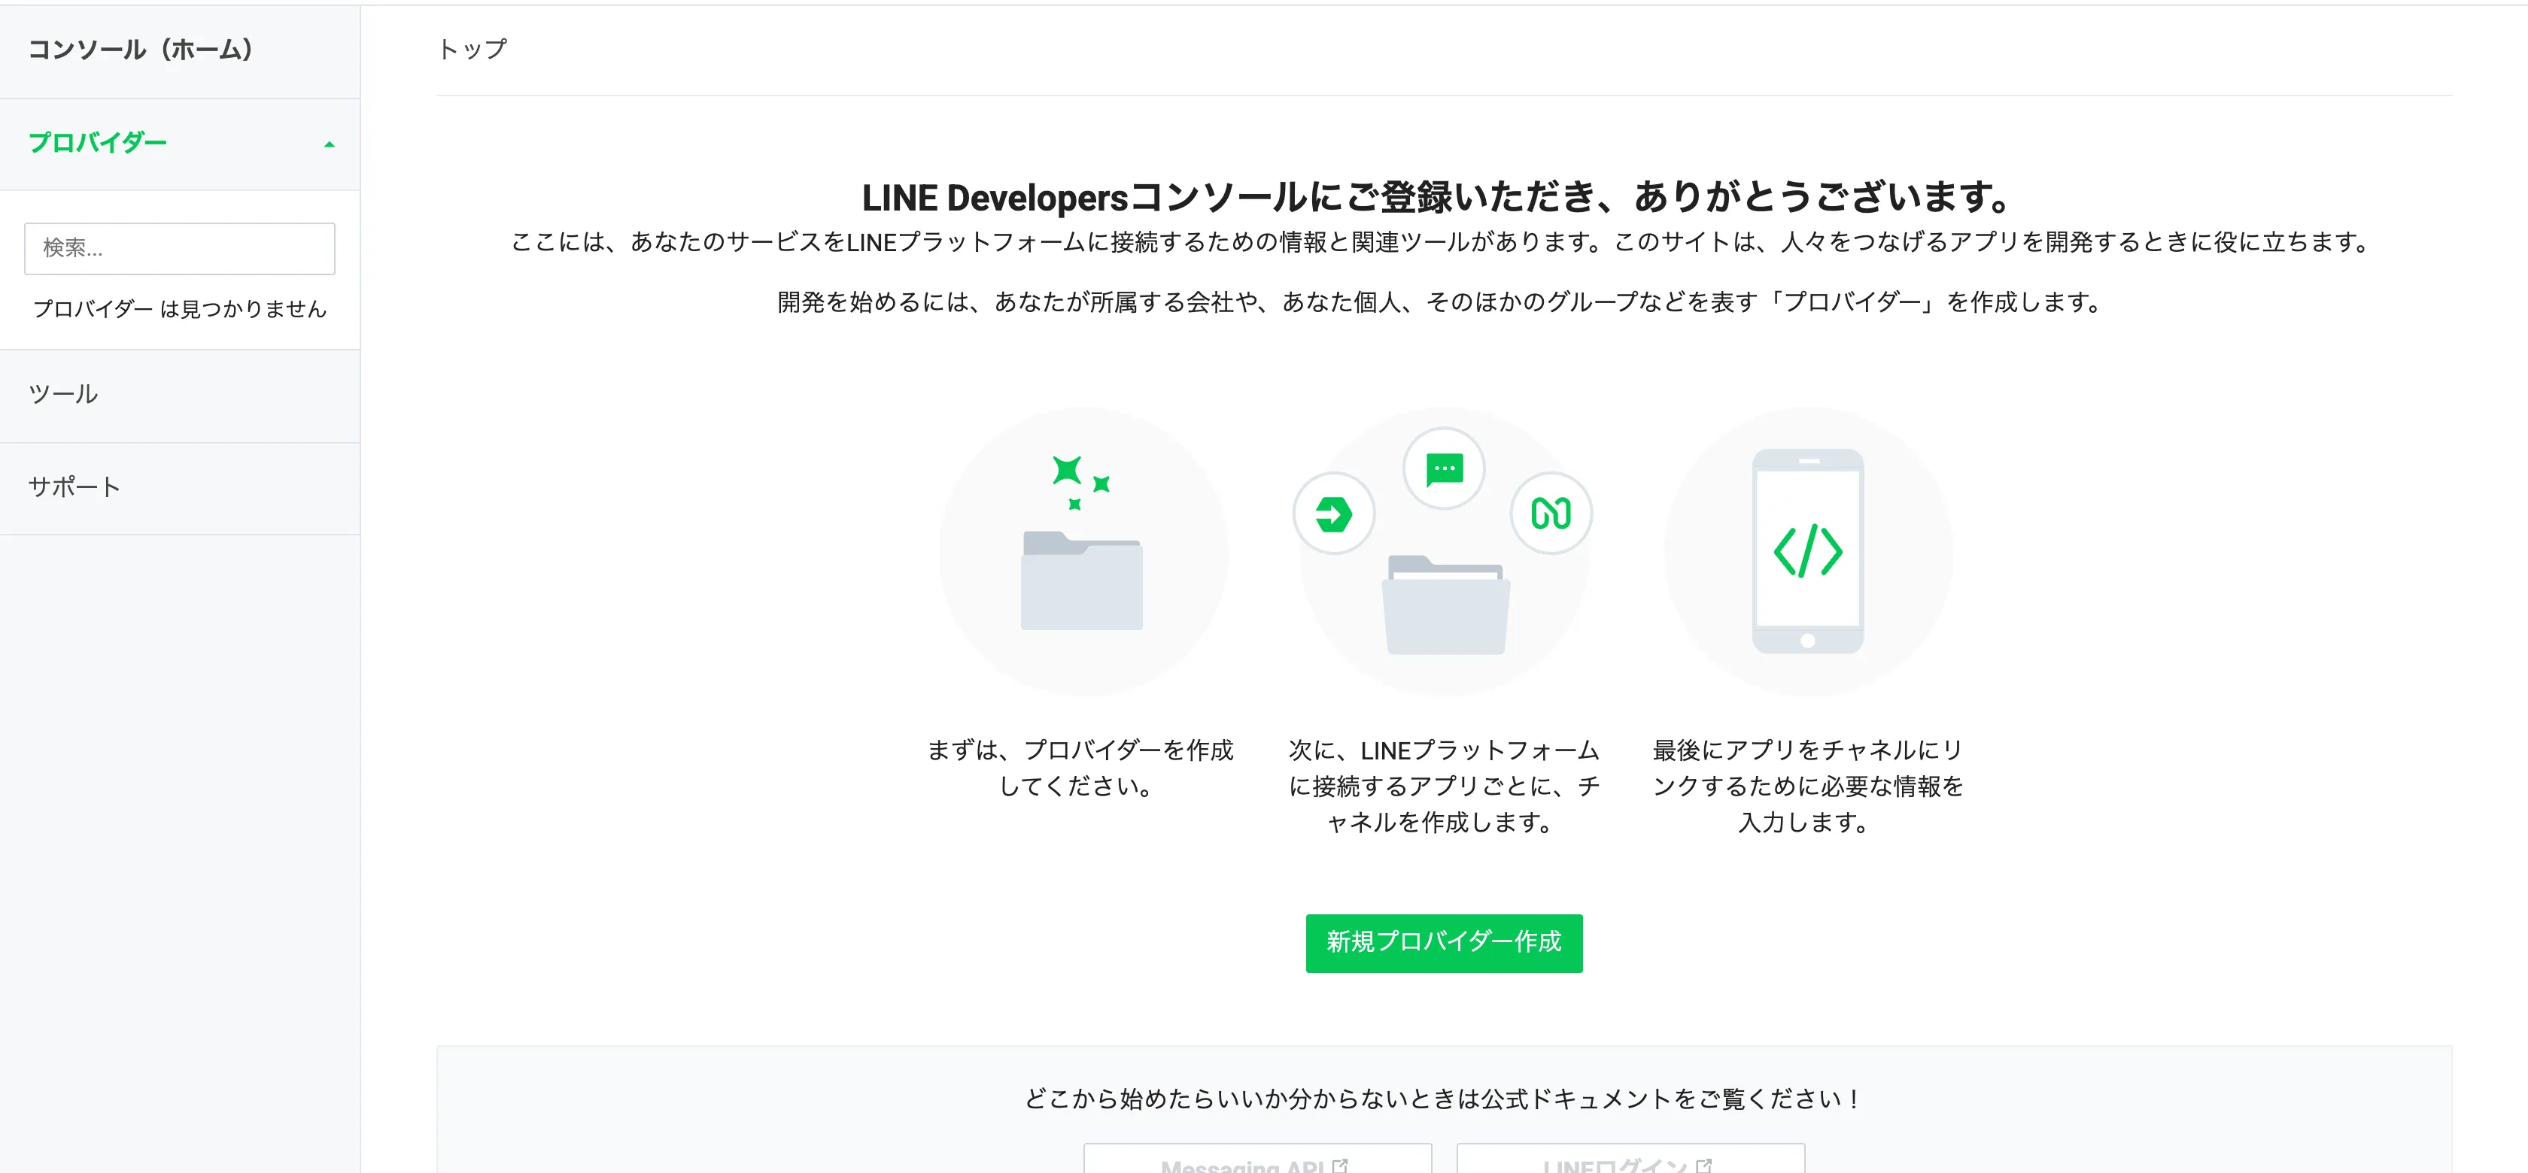The height and width of the screenshot is (1173, 2528).
Task: Click the トップ breadcrumb
Action: [472, 49]
